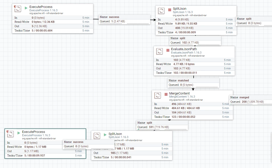Click the "MergeContent" processor name
Image resolution: width=272 pixels, height=168 pixels.
[179, 93]
